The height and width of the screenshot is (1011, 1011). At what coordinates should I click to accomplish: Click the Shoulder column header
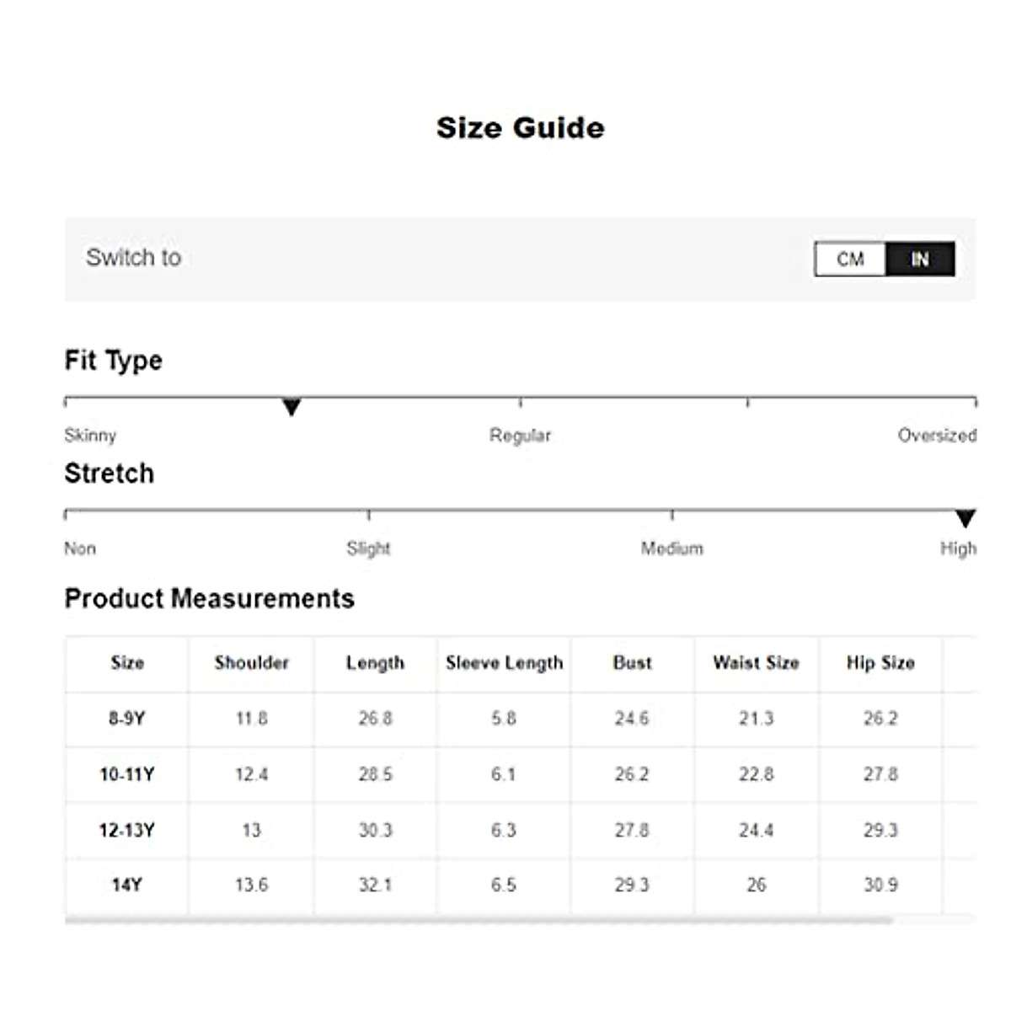[251, 663]
